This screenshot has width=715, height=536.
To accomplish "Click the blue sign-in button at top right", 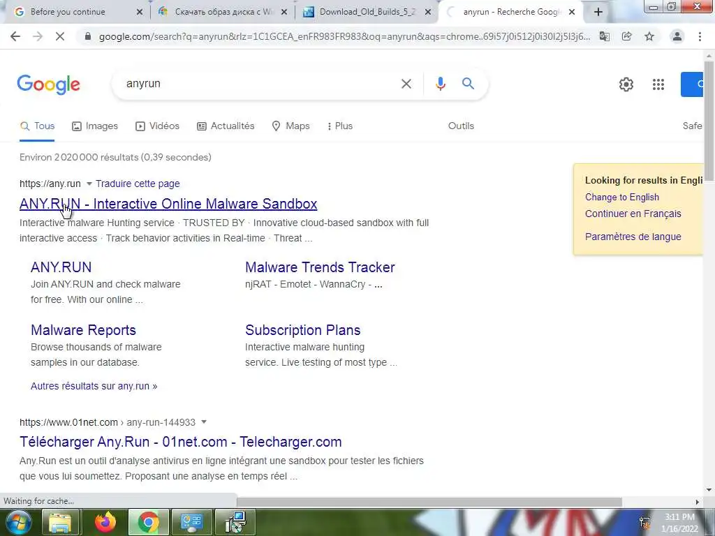I will tap(692, 84).
